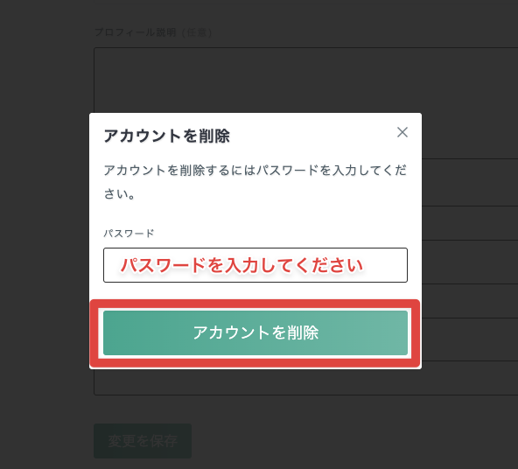
Task: Click the プロフィール説明 text area above dialog
Action: tap(305, 80)
